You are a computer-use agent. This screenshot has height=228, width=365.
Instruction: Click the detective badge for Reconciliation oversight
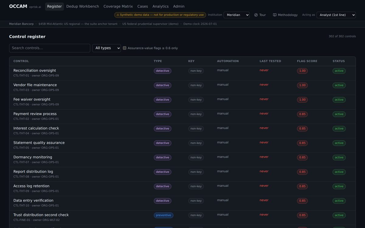coord(162,71)
